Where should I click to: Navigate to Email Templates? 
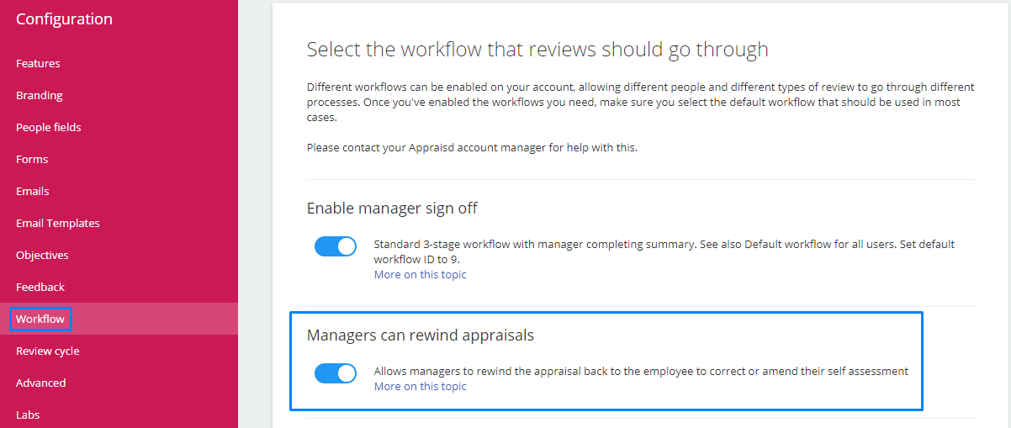[x=58, y=223]
